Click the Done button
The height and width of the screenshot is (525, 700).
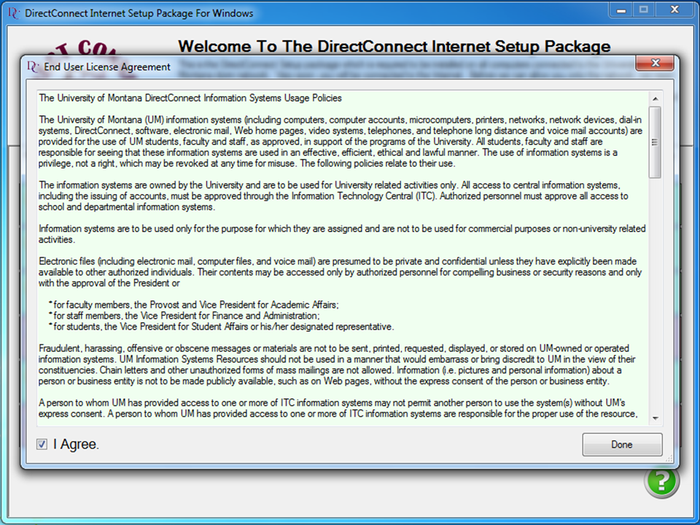(622, 445)
